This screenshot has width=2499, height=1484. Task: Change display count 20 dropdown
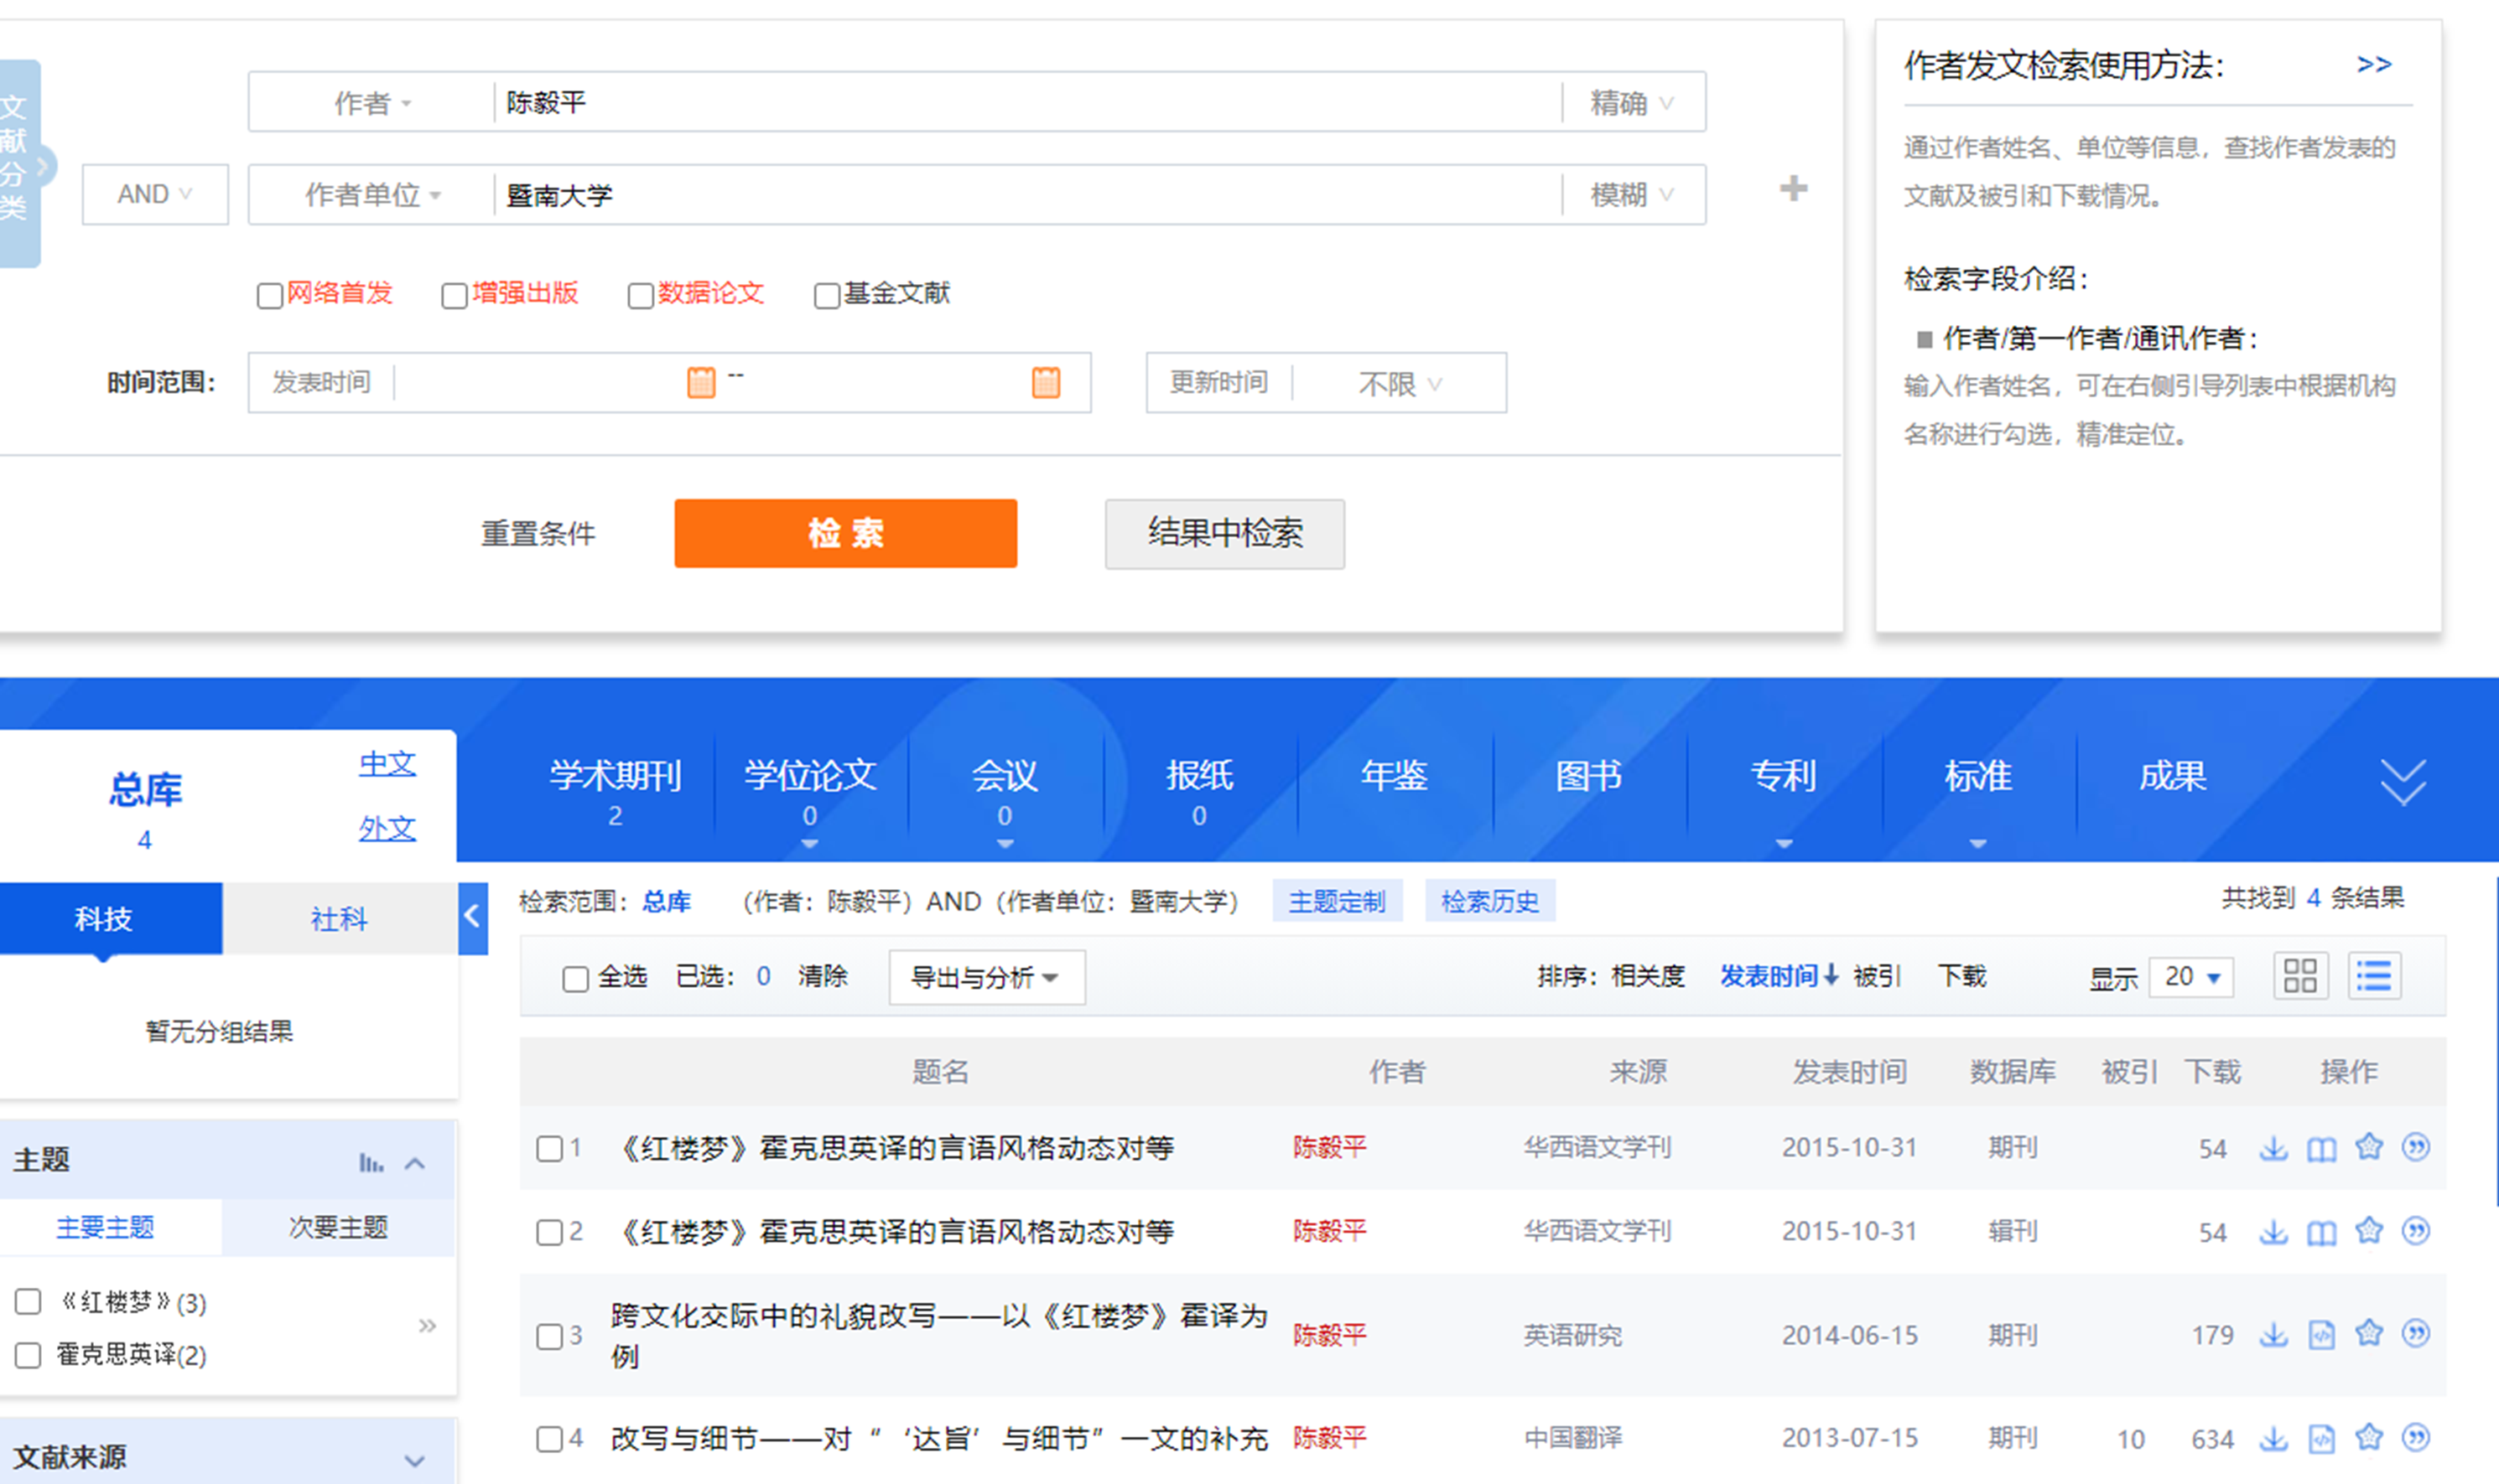tap(2192, 976)
